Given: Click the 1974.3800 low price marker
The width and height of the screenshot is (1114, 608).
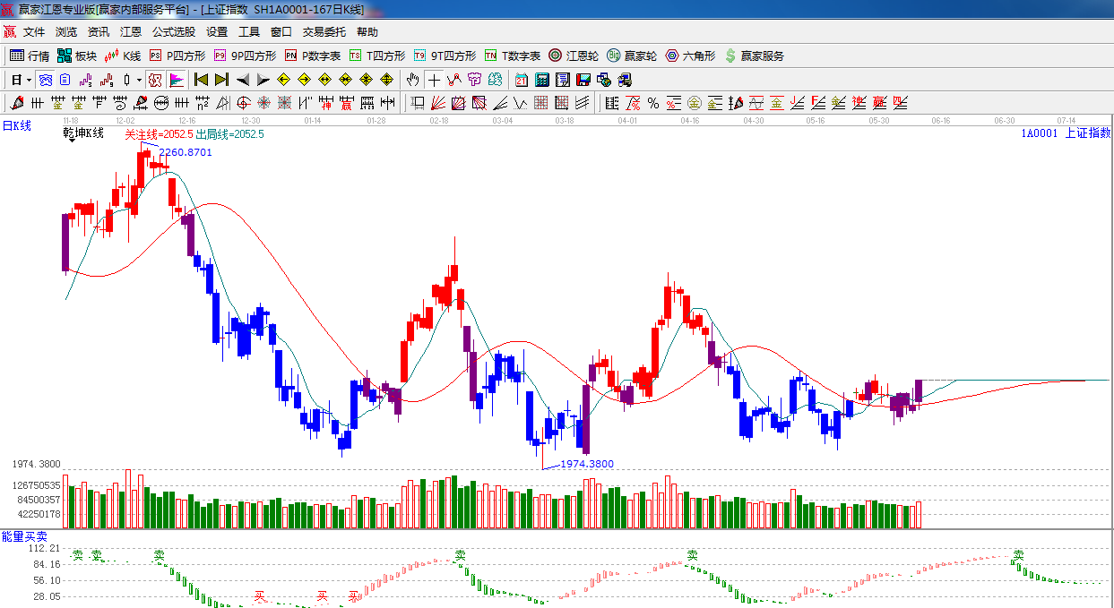Looking at the screenshot, I should (x=586, y=464).
